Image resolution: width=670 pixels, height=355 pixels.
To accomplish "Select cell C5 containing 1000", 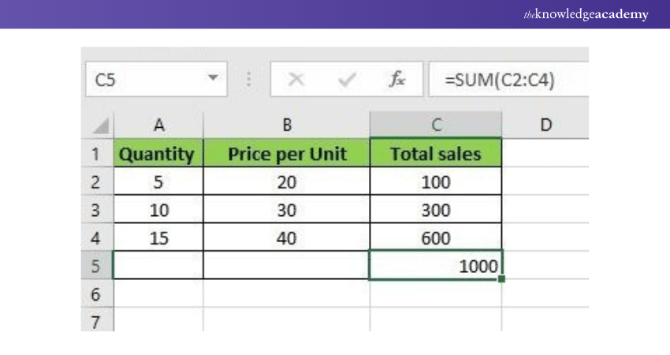I will (x=435, y=267).
